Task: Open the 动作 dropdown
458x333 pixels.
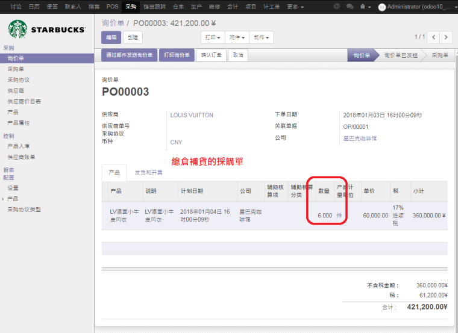Action: [262, 37]
